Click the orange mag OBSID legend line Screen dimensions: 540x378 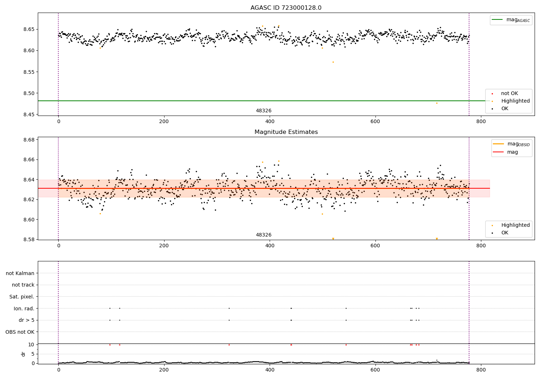[x=499, y=144]
